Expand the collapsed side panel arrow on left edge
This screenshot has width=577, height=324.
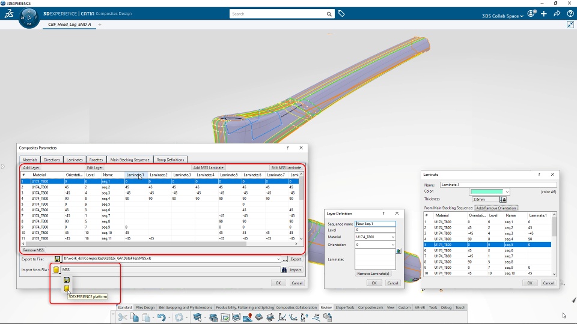(2, 166)
